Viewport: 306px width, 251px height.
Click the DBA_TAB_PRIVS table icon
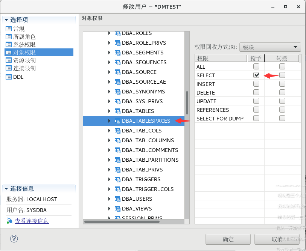[117, 170]
